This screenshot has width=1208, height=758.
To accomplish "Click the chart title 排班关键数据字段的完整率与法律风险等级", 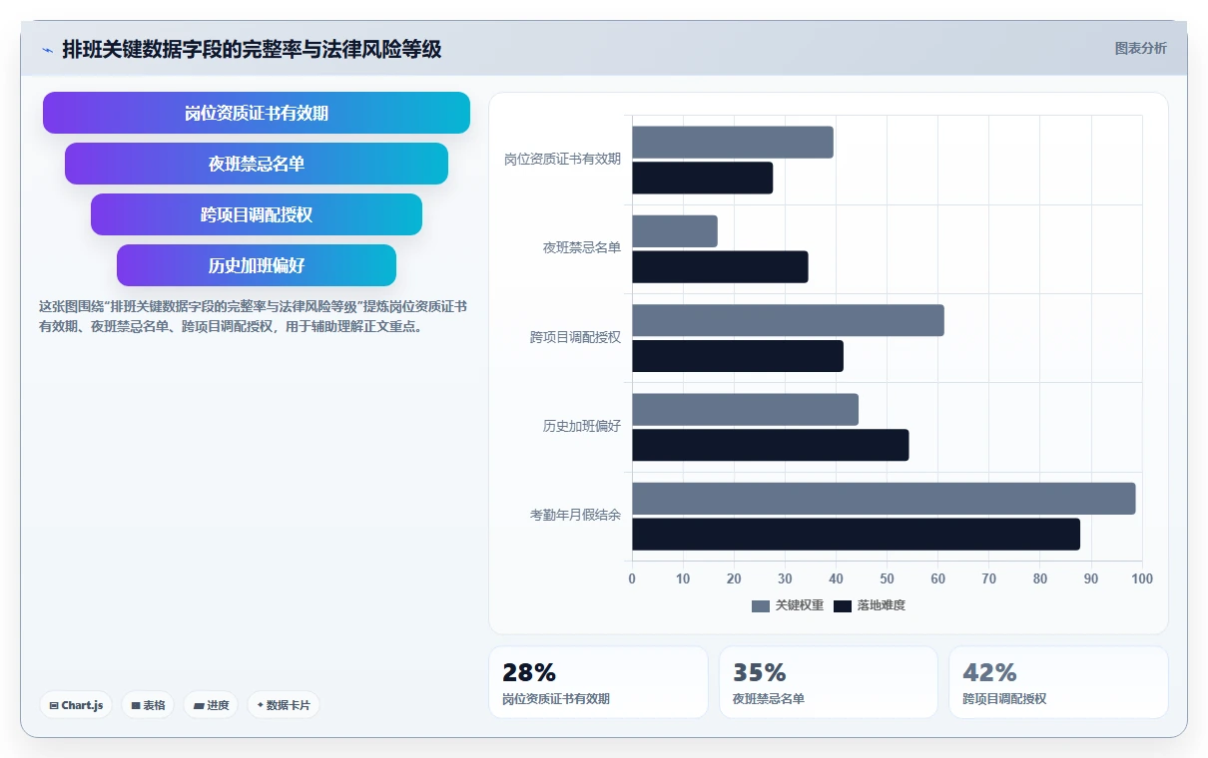I will tap(252, 49).
